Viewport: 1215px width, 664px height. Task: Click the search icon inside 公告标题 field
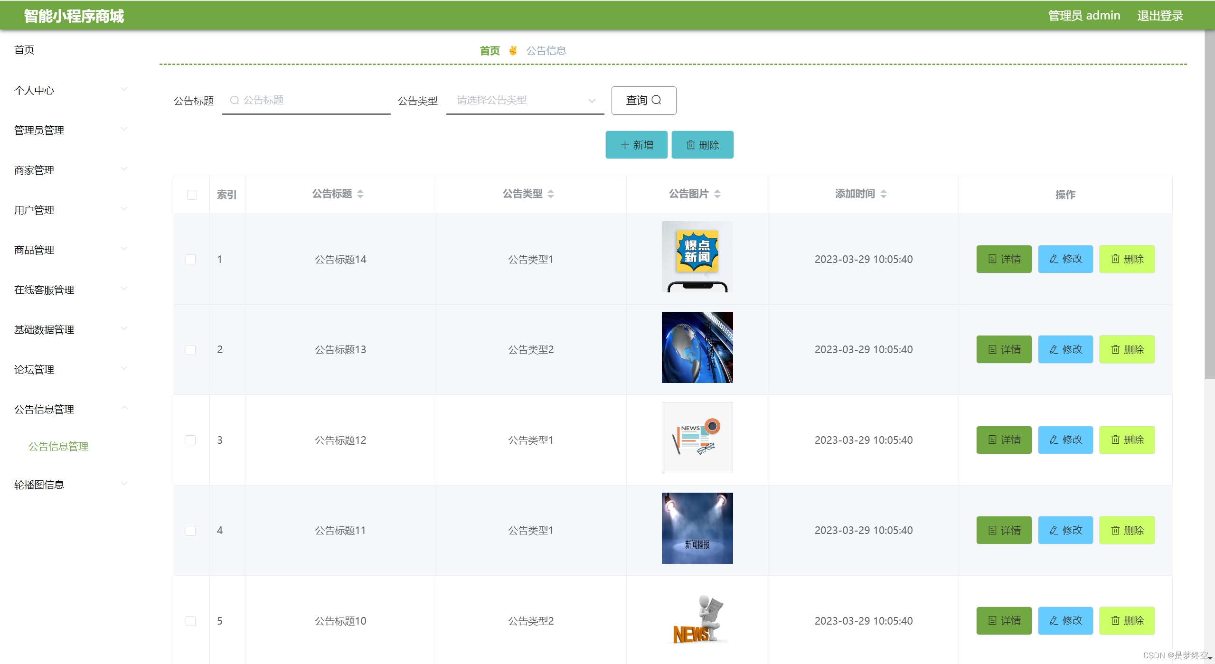[x=234, y=100]
